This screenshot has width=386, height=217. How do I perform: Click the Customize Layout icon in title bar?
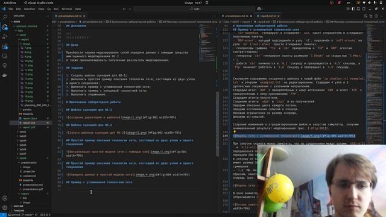point(348,9)
